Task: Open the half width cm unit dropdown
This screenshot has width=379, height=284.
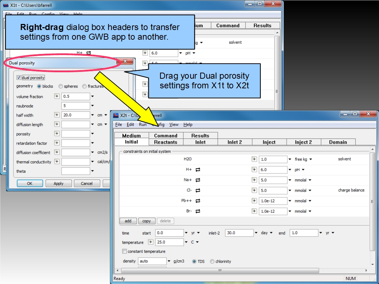Action: (x=106, y=115)
